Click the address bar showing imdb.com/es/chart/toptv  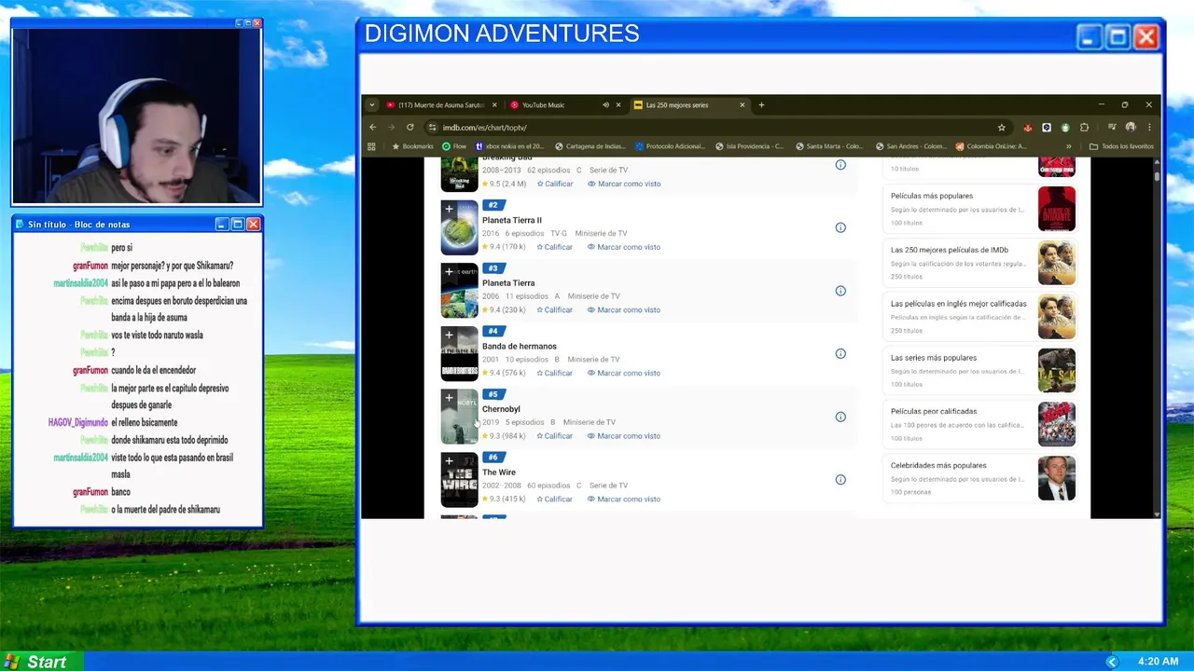click(x=714, y=128)
